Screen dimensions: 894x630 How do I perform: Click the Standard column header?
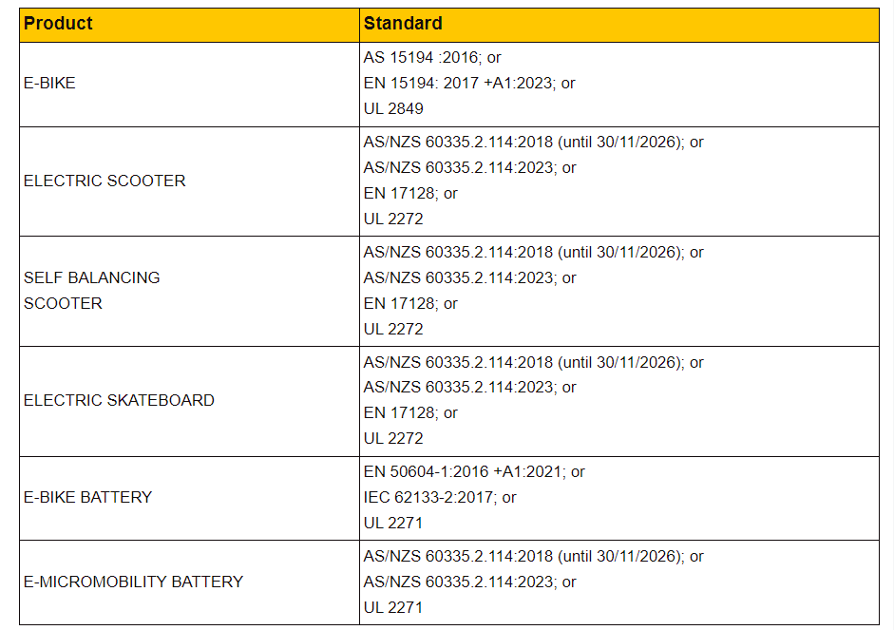403,24
